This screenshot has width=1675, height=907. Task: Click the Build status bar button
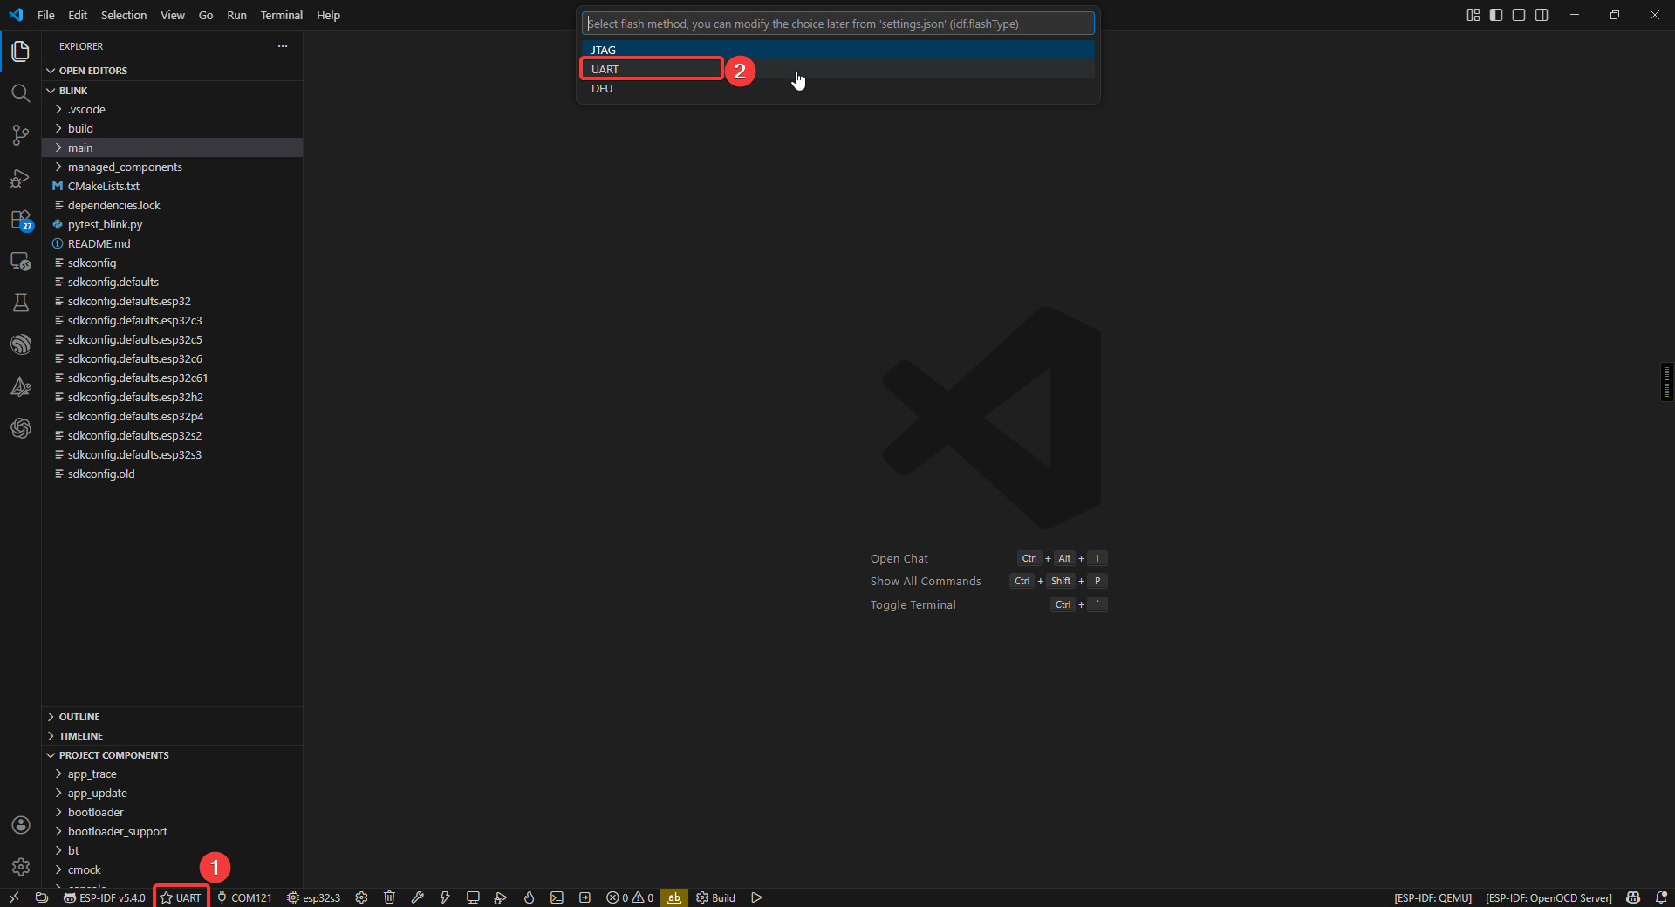(x=716, y=897)
